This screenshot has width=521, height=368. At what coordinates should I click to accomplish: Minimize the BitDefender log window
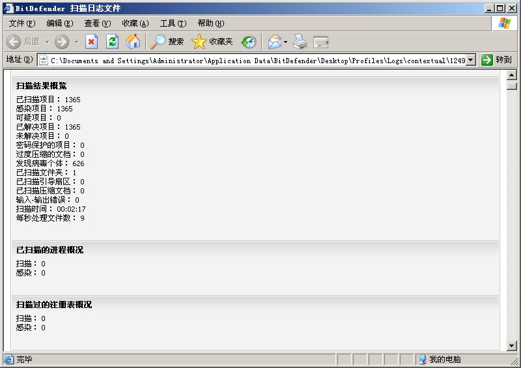[x=489, y=8]
